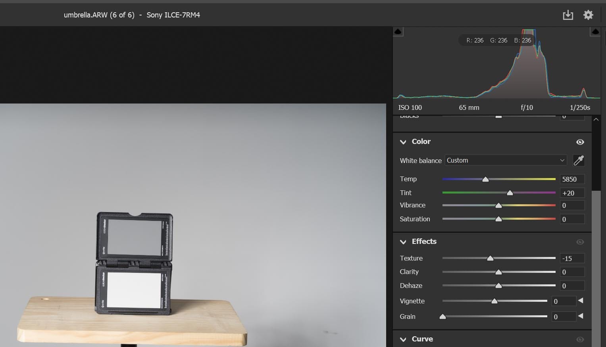This screenshot has width=606, height=347.
Task: Toggle shadow clipping warning in histogram
Action: (398, 31)
